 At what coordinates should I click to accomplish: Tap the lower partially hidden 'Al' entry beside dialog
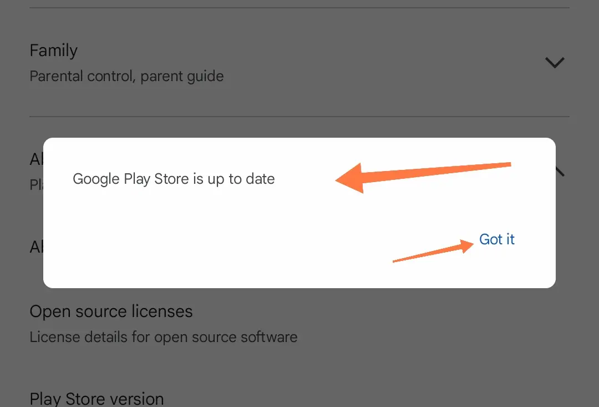[x=37, y=247]
